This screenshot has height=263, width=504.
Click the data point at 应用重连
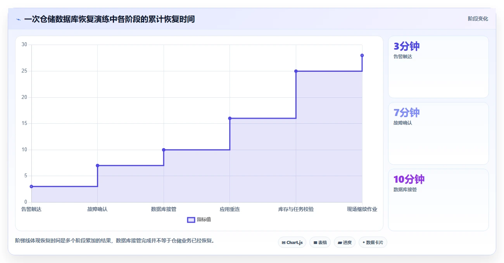click(x=230, y=118)
